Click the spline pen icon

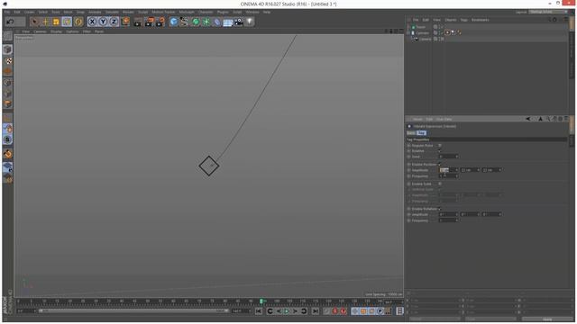click(184, 22)
